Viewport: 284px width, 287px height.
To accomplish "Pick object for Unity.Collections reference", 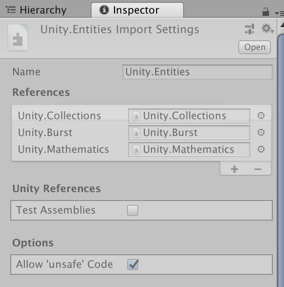I will [261, 116].
